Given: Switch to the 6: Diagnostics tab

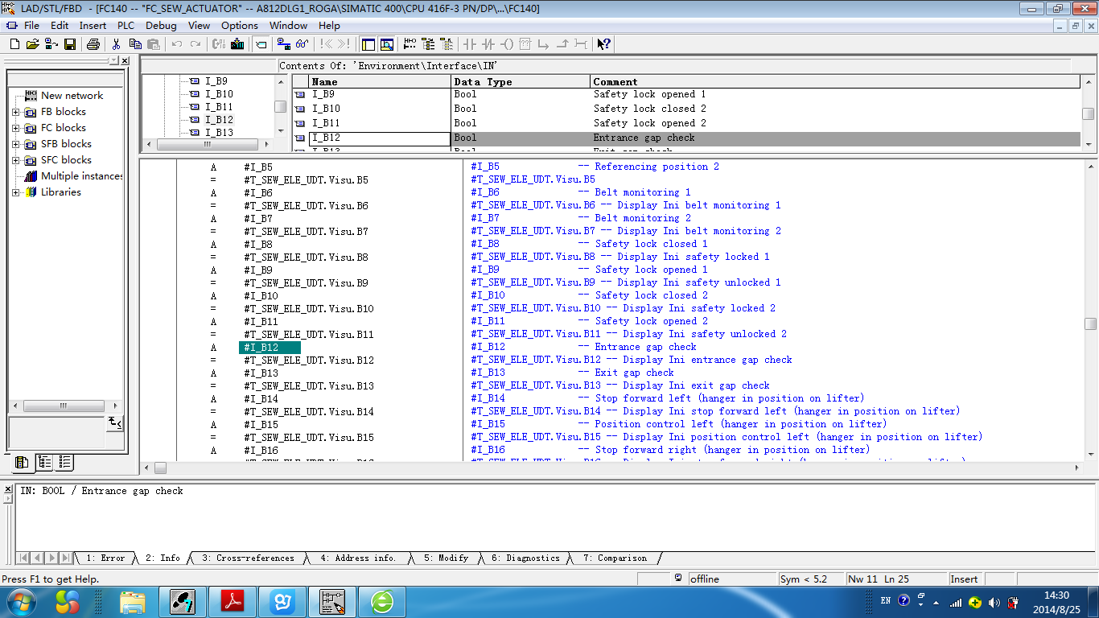Looking at the screenshot, I should coord(525,558).
